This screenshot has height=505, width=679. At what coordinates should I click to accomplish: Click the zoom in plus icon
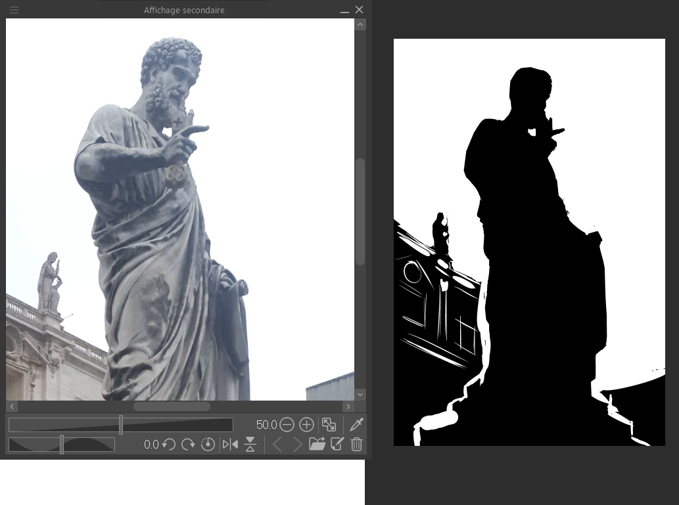(x=306, y=425)
